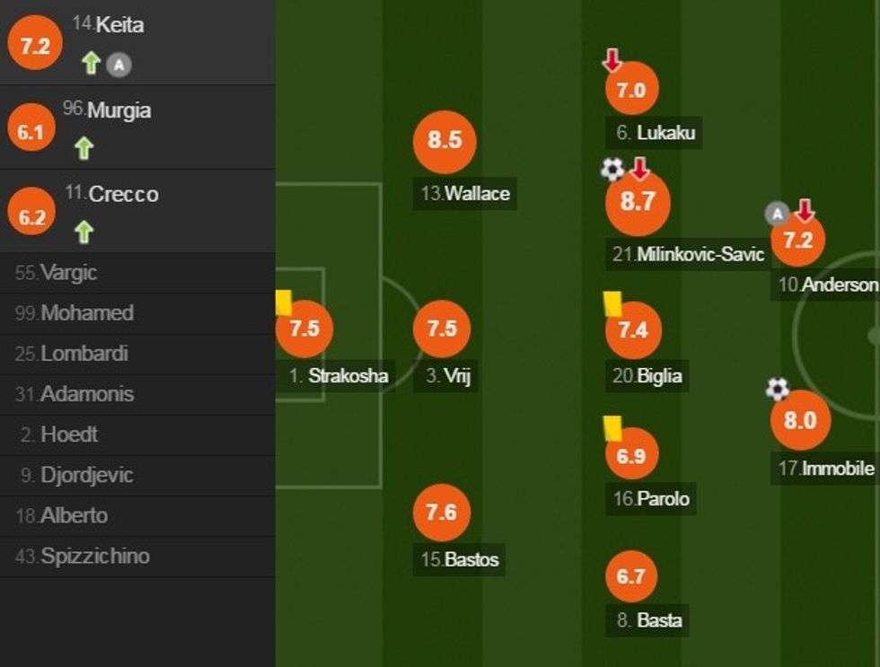Click Parolo's yellow card icon
The height and width of the screenshot is (667, 880).
(613, 427)
